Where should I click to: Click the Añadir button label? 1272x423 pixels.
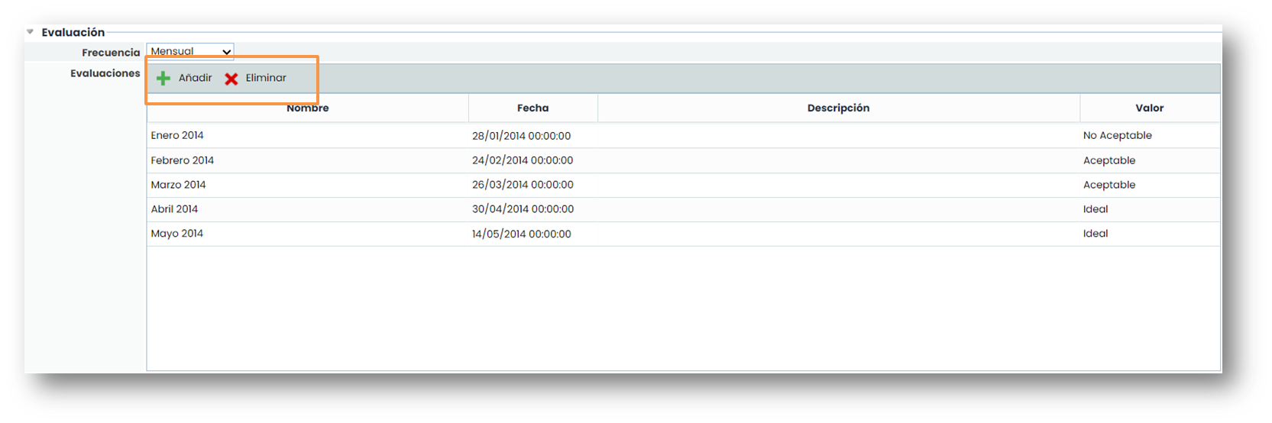coord(195,78)
